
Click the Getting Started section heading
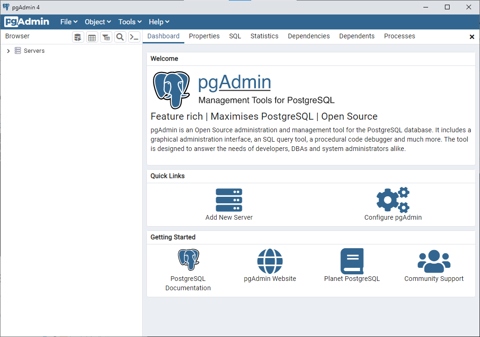[173, 237]
